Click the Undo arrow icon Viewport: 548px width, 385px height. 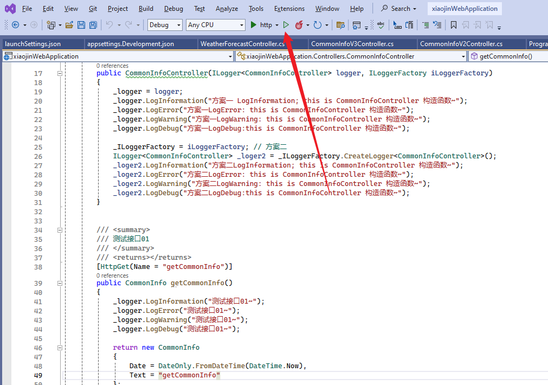tap(108, 24)
